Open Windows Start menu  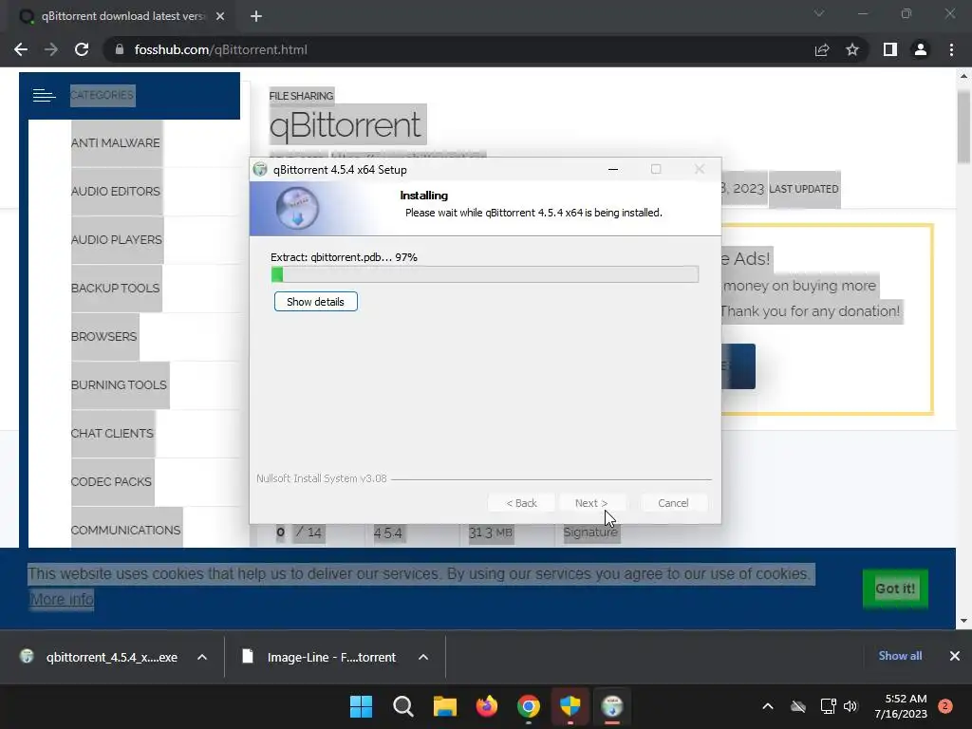tap(361, 706)
